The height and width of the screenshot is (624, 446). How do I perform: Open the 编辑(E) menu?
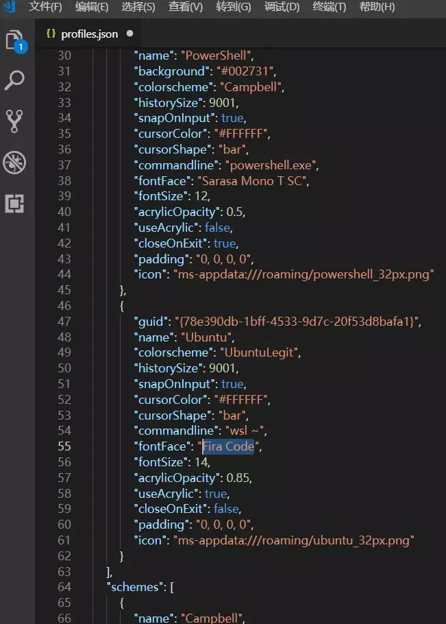tap(92, 6)
